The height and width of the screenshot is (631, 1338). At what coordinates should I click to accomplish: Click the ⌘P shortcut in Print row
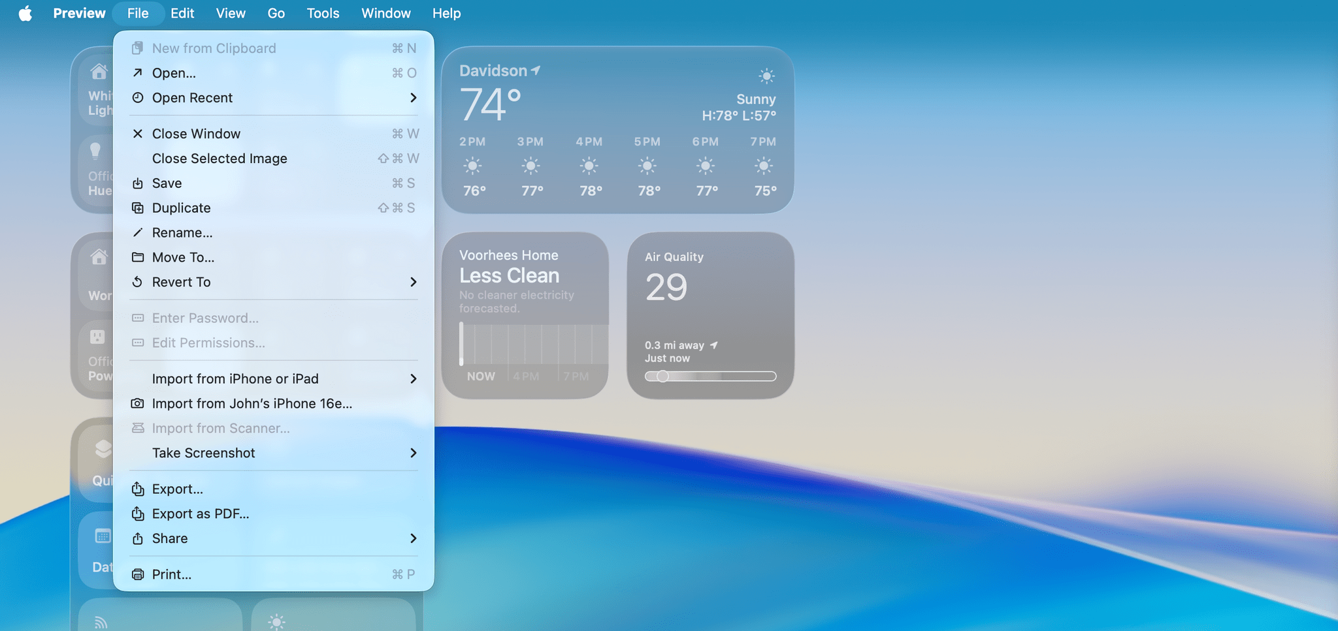pos(404,574)
